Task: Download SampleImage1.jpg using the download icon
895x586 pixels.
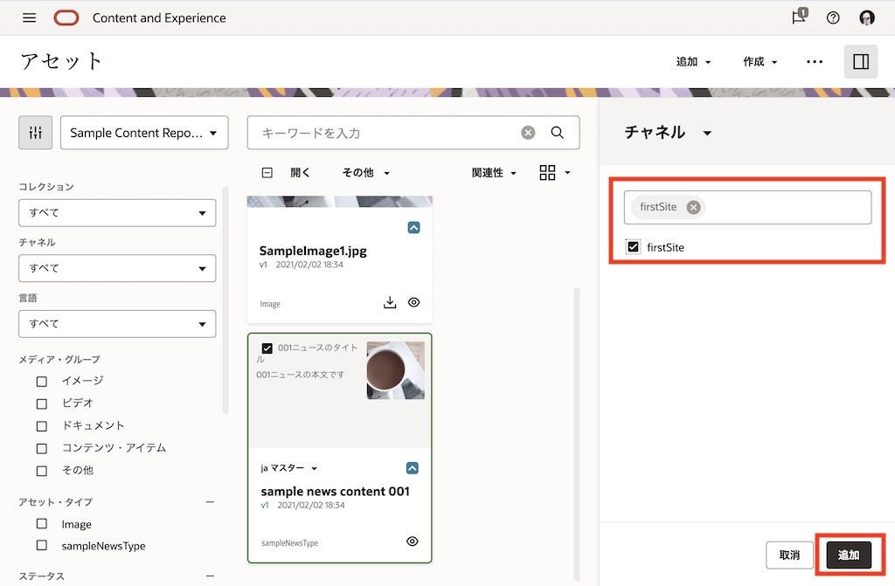Action: tap(390, 302)
